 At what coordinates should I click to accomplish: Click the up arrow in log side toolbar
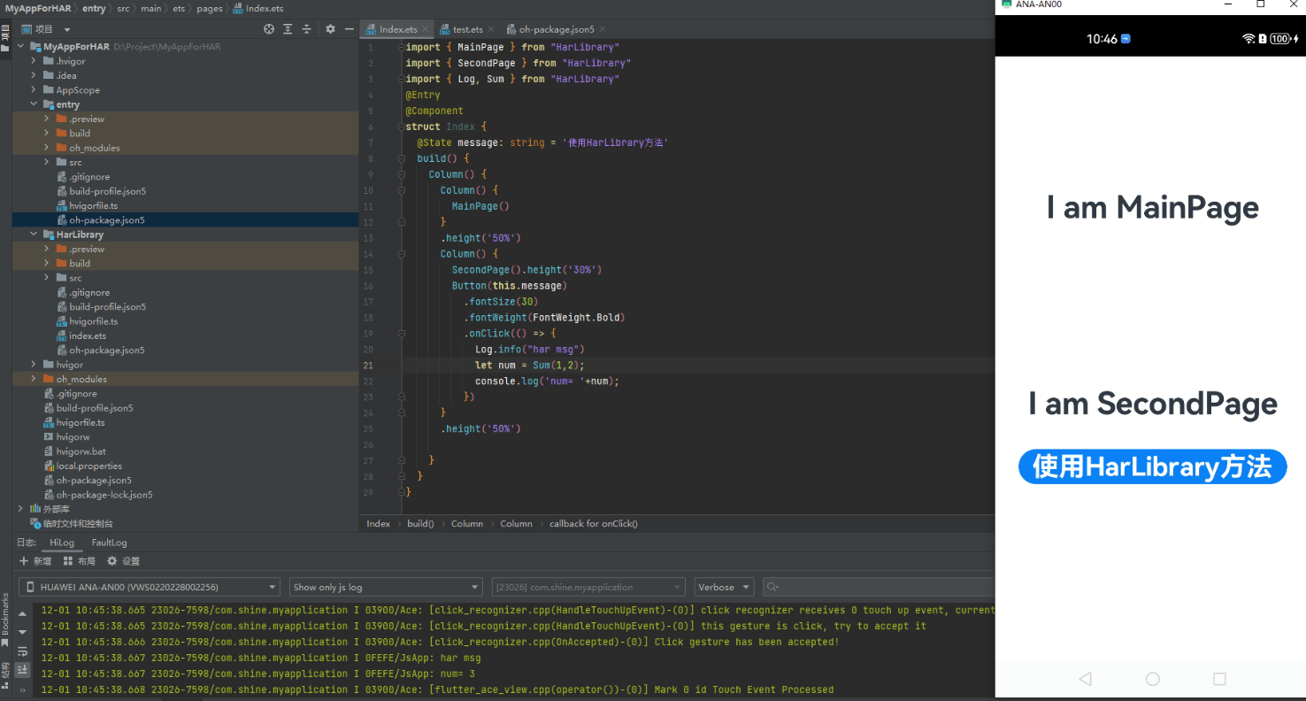[22, 613]
